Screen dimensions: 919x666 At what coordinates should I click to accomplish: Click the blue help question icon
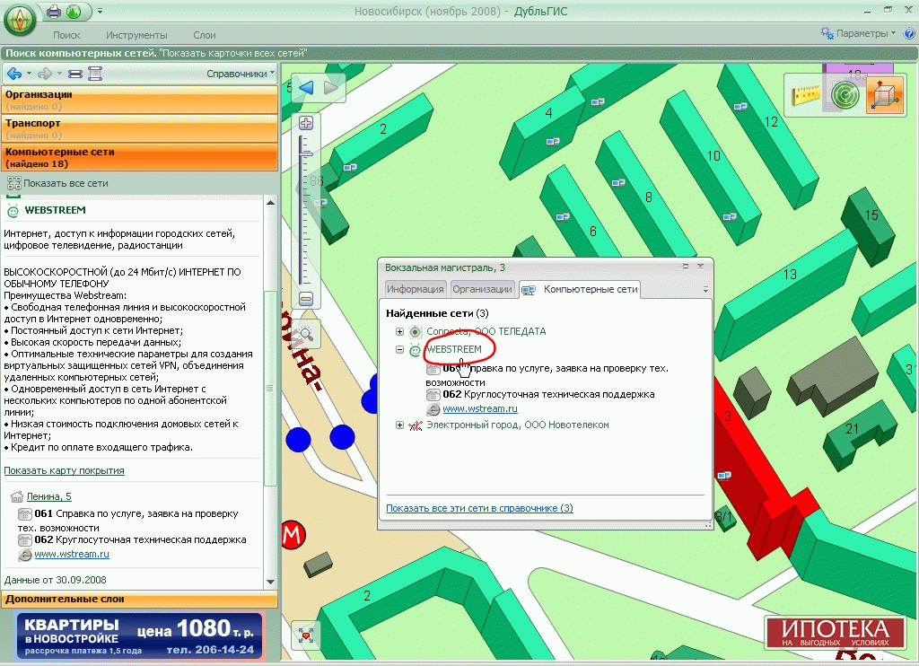(910, 33)
